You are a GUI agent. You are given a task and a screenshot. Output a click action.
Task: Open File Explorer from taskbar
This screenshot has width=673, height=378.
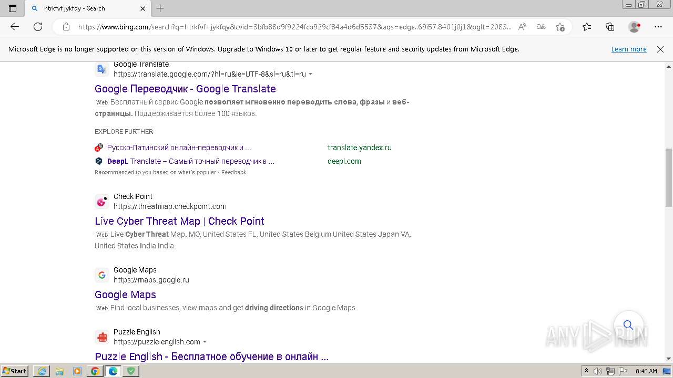tap(59, 371)
